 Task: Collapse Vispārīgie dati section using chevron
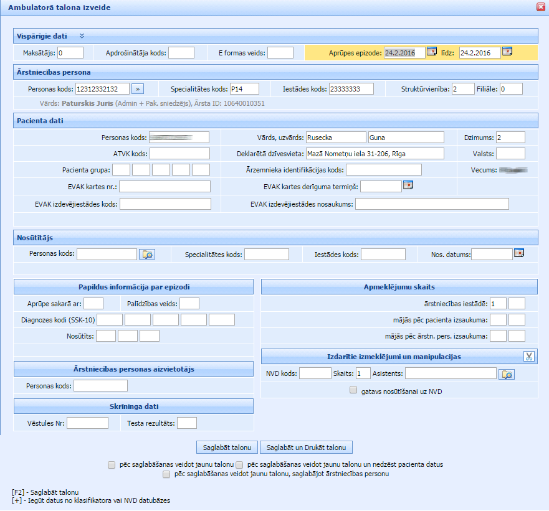pos(82,36)
